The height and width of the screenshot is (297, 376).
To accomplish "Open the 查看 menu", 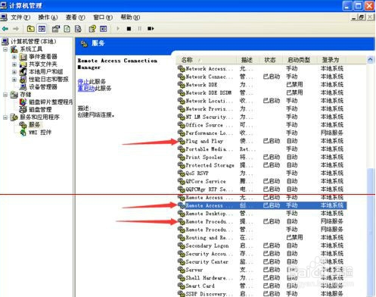I will 75,17.
